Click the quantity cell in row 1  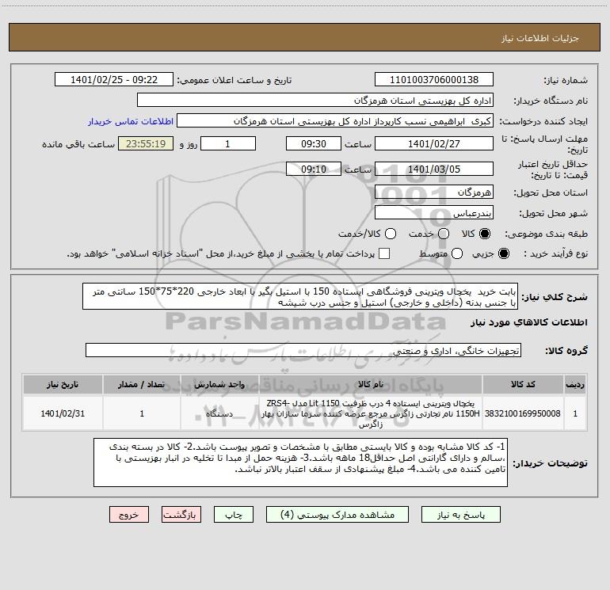point(142,413)
